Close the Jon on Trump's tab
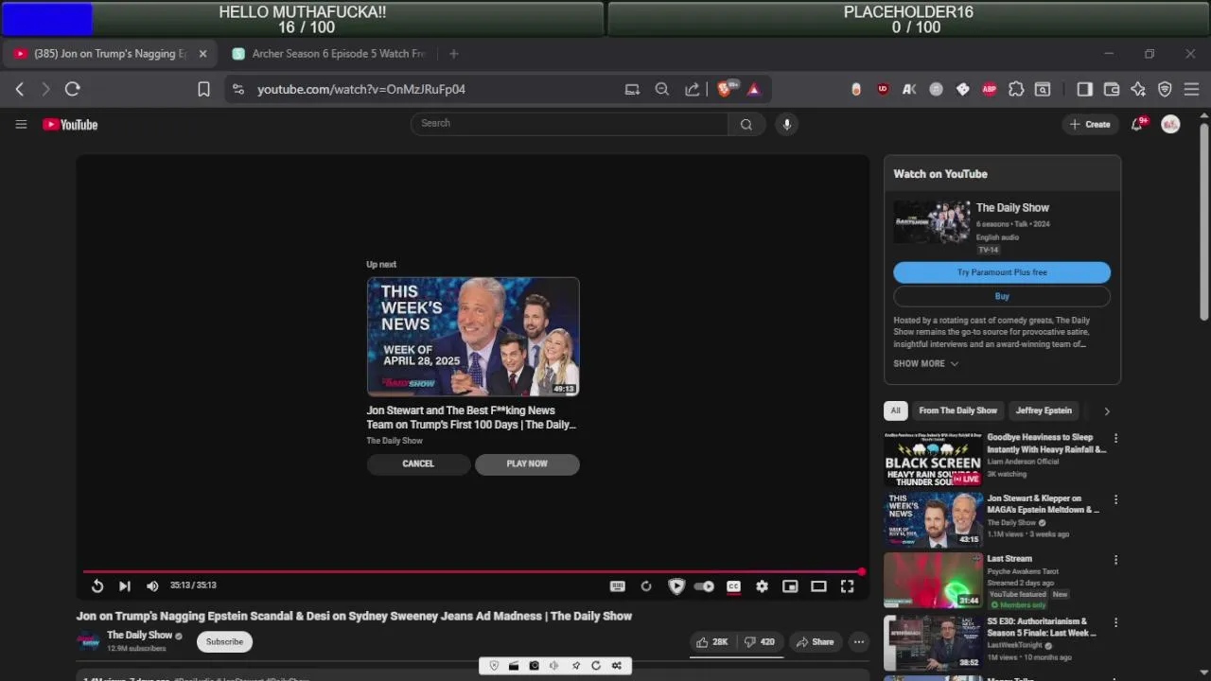Screen dimensions: 1211x681 click(202, 54)
